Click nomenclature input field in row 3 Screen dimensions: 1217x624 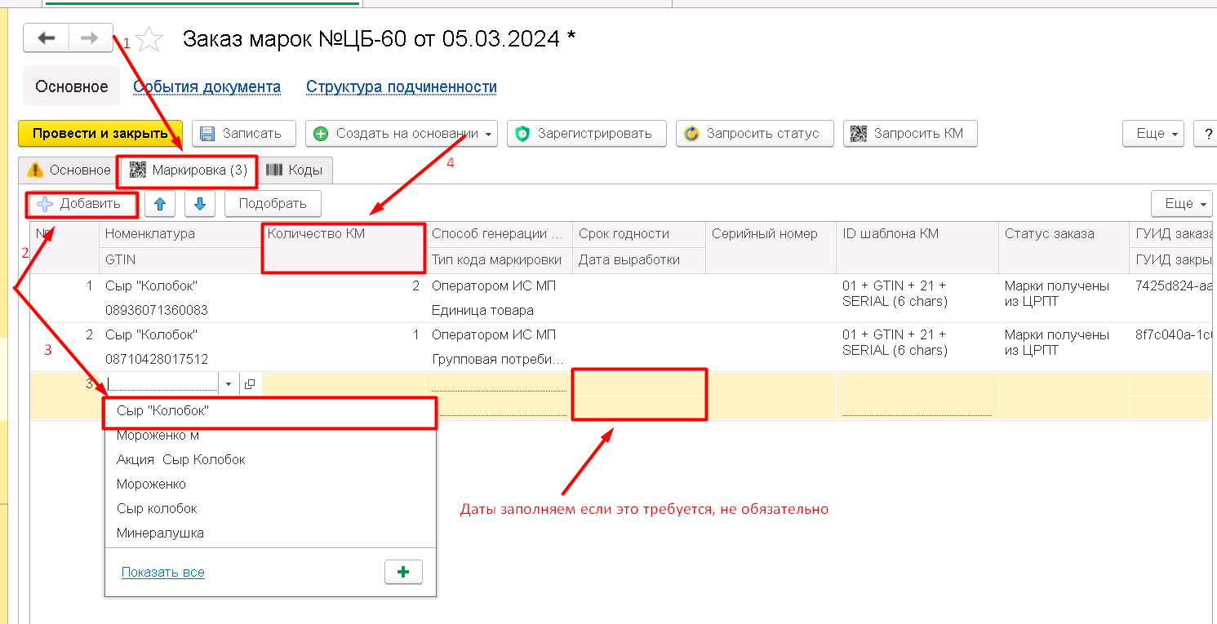pyautogui.click(x=162, y=383)
